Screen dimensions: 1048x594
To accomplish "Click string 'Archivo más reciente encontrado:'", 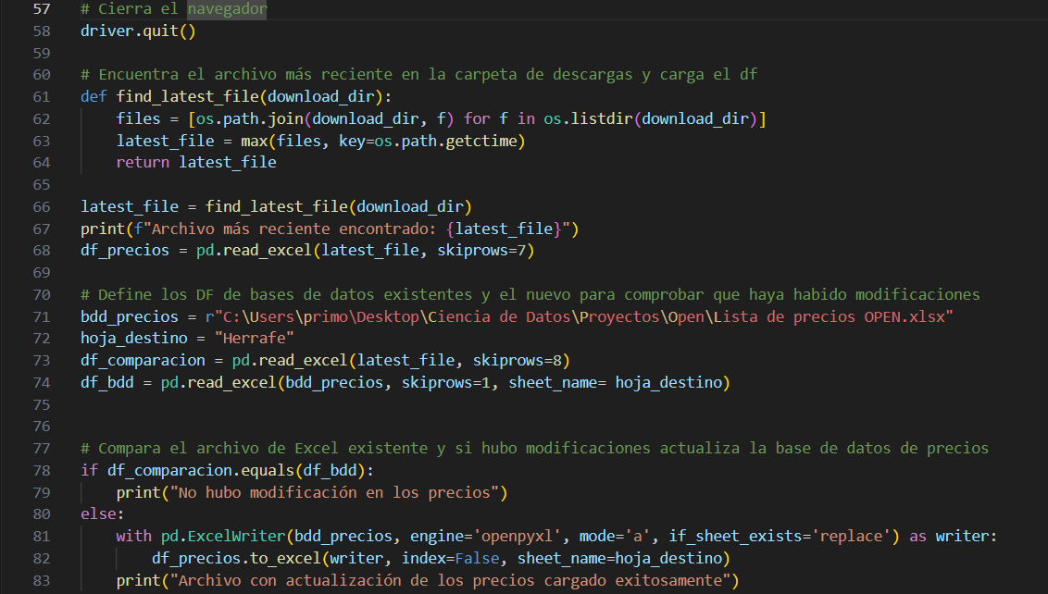I will click(294, 229).
